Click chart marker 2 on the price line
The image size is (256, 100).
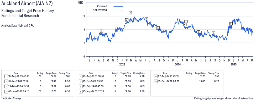(127, 20)
